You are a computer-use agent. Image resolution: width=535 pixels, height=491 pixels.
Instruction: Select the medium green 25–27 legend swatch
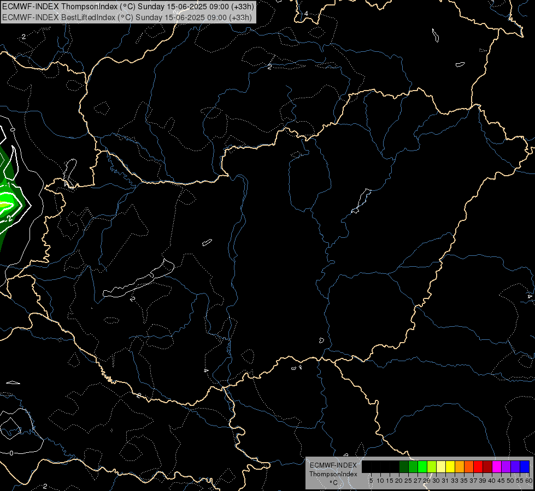[x=413, y=466]
